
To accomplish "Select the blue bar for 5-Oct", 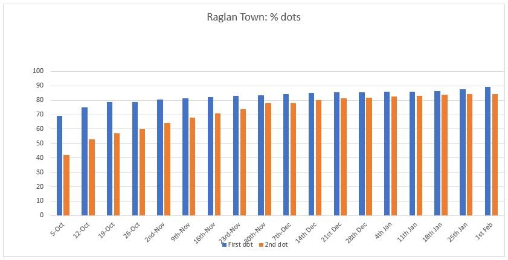I will click(59, 166).
